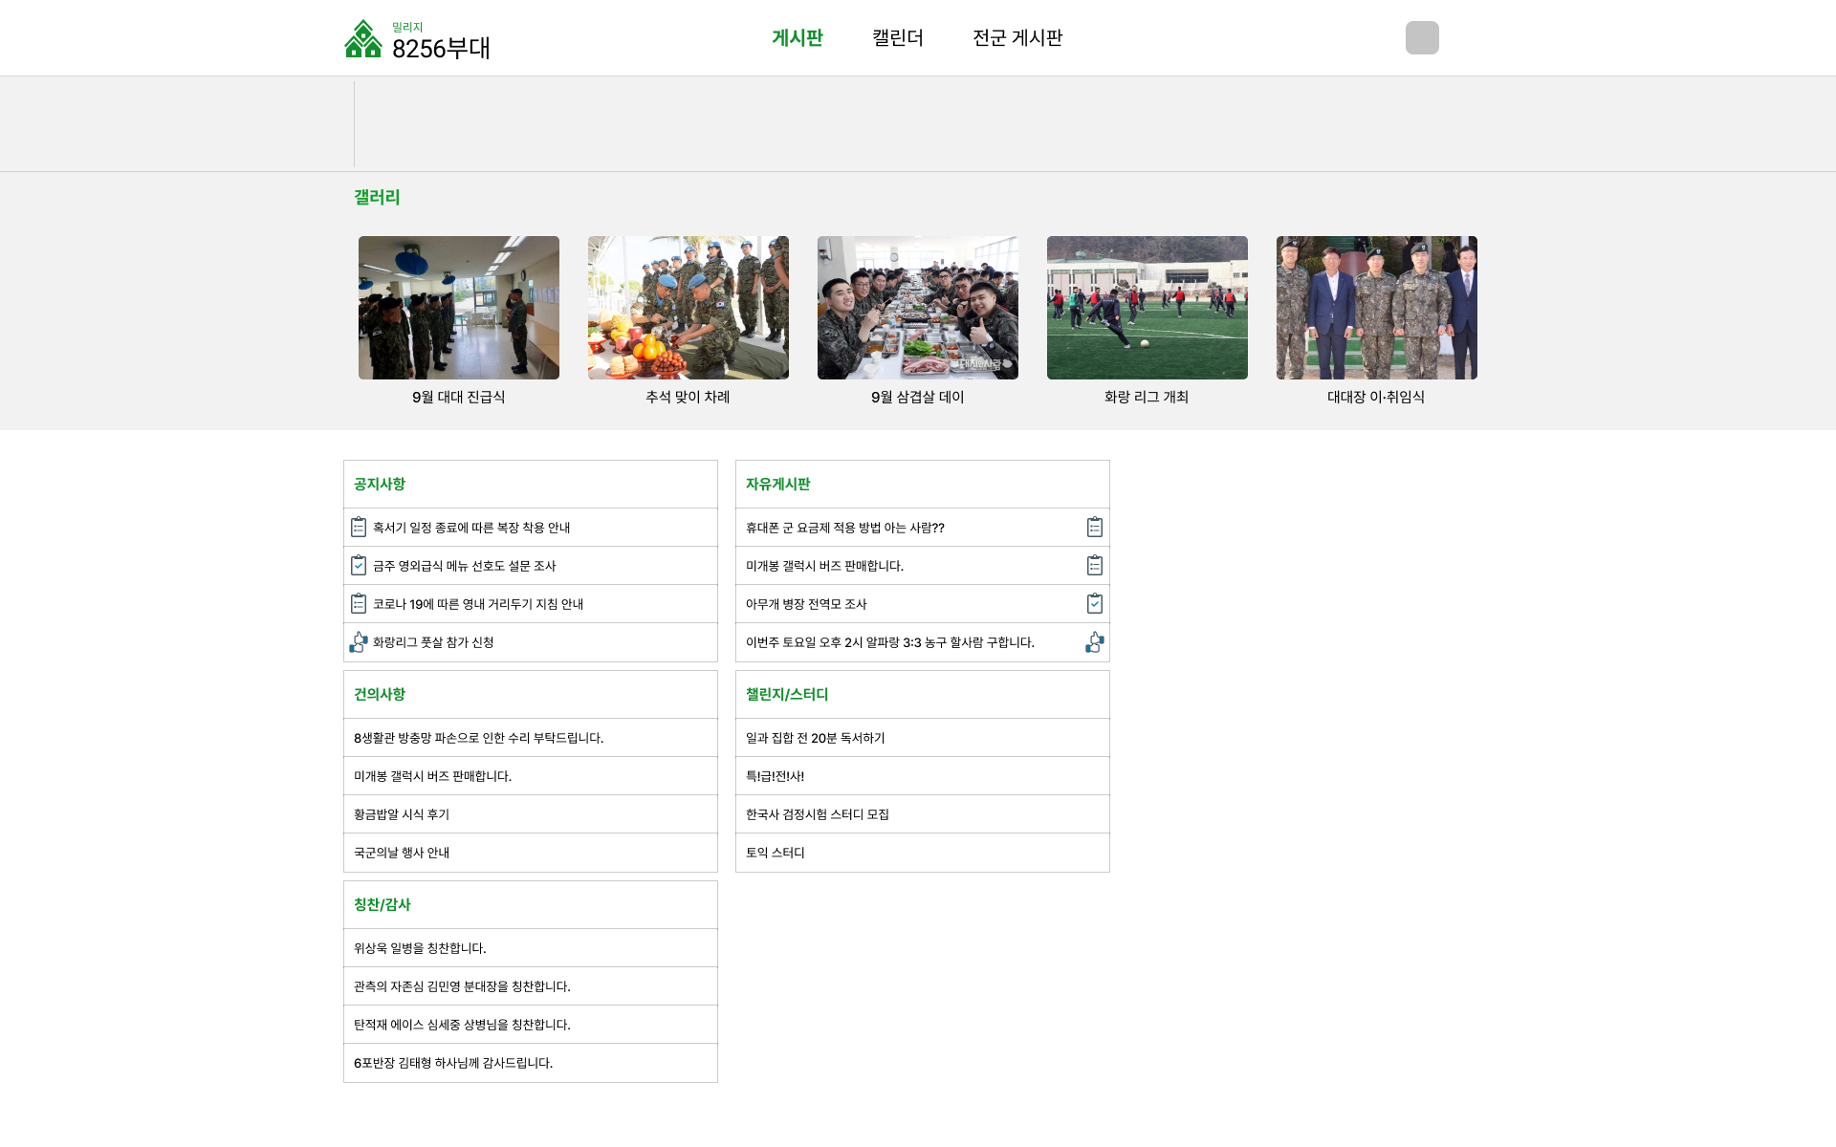Image resolution: width=1836 pixels, height=1147 pixels.
Task: Click the clipboard icon beside 휴대폰 군 요금제 post
Action: pyautogui.click(x=1095, y=528)
